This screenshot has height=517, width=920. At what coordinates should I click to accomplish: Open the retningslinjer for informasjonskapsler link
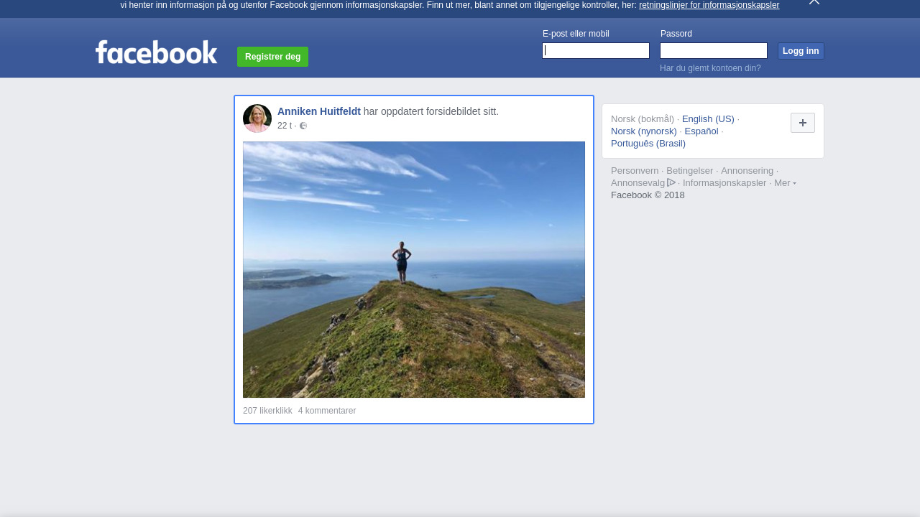pos(709,5)
